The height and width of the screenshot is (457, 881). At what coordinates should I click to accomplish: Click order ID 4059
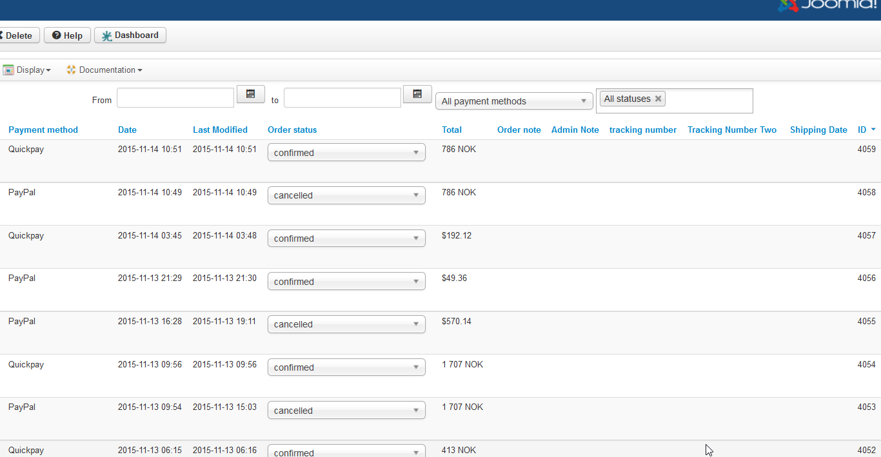coord(867,149)
